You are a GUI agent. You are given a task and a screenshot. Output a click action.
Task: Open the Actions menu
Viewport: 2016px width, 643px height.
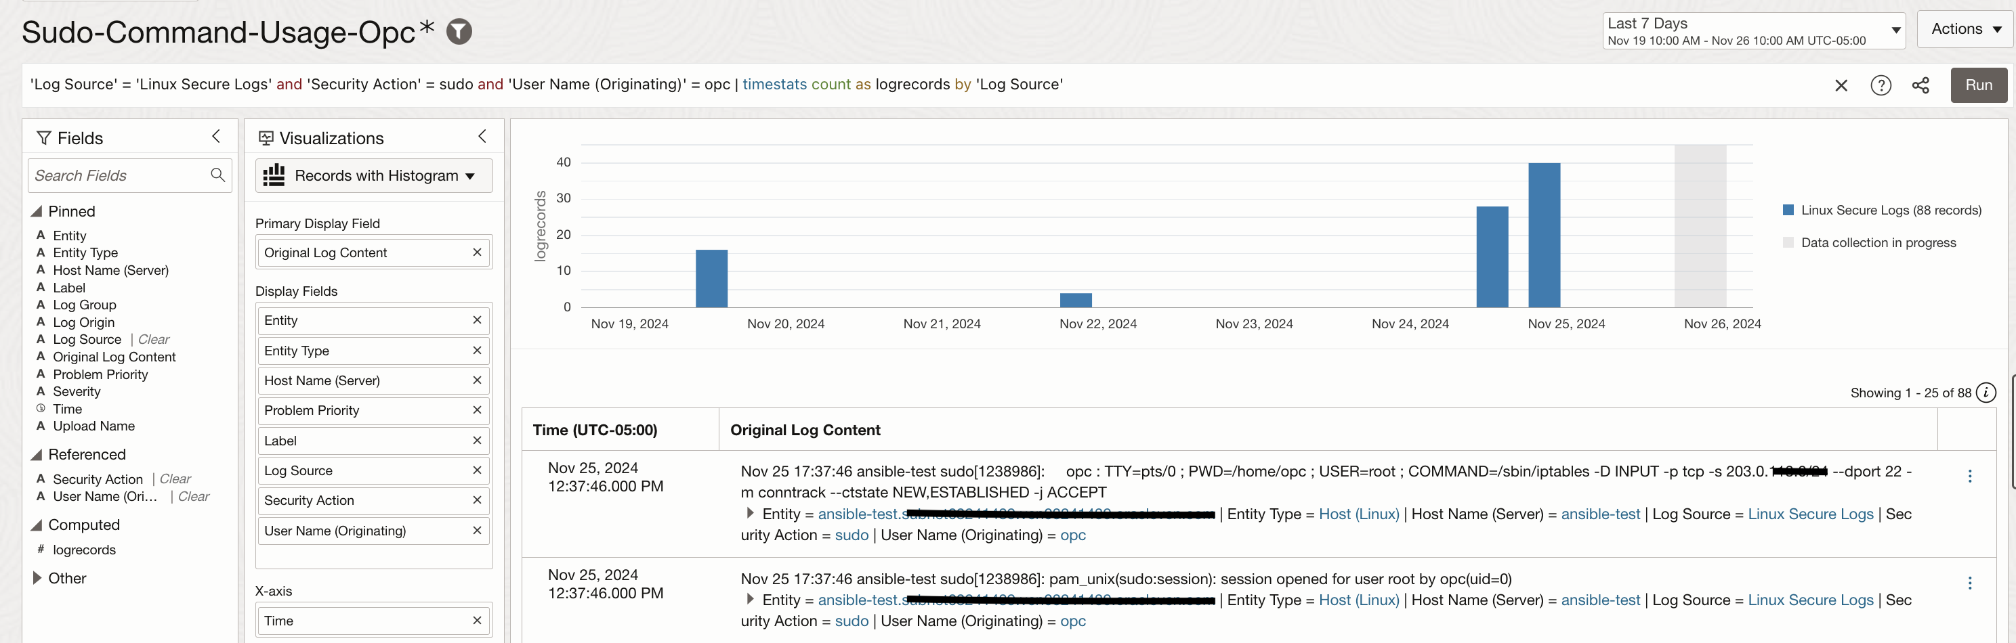[1965, 30]
